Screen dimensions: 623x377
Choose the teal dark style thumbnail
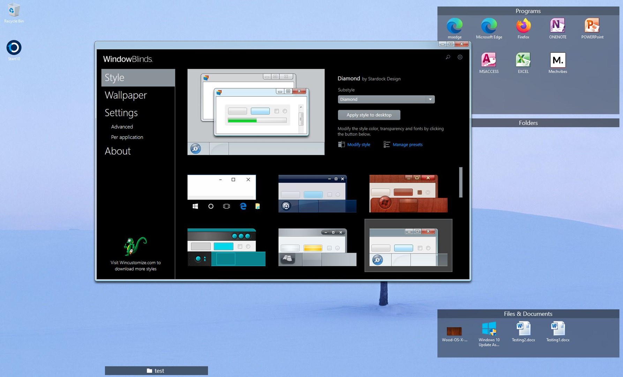point(226,247)
